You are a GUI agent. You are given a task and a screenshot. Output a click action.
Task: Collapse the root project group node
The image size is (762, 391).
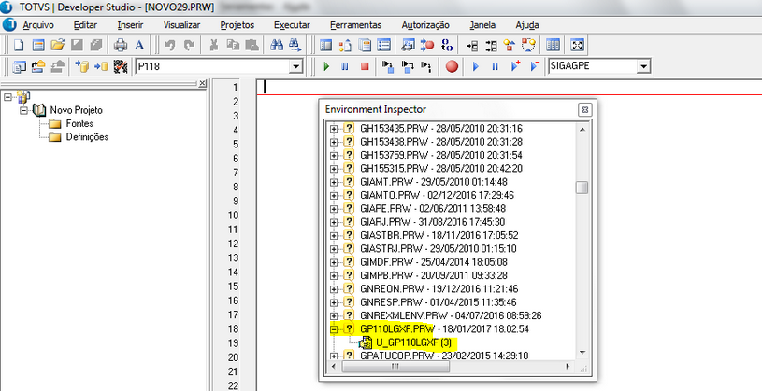pos(7,97)
